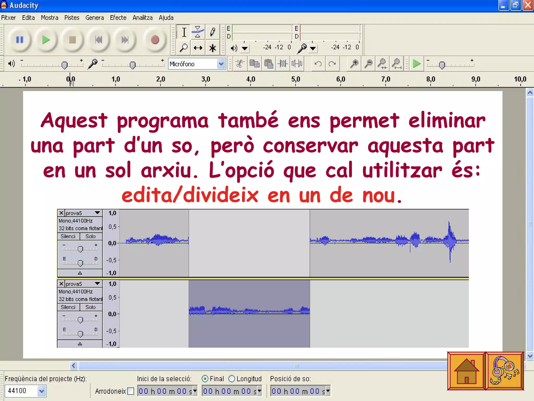534x401 pixels.
Task: Close the bottom prova5 track
Action: (61, 284)
